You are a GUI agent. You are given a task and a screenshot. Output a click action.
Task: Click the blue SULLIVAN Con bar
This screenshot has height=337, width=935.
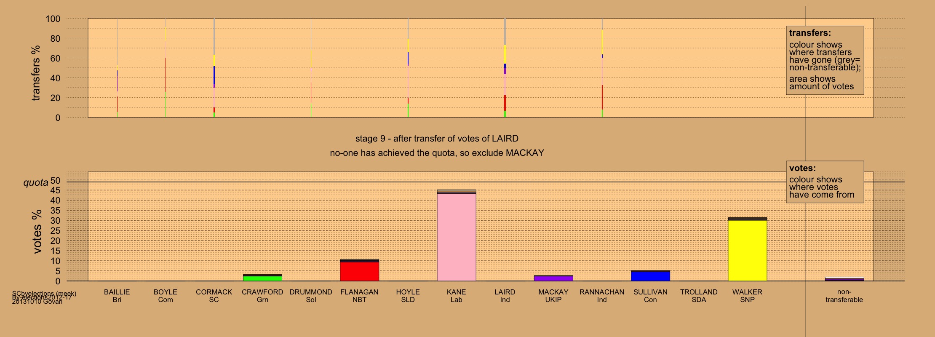650,276
